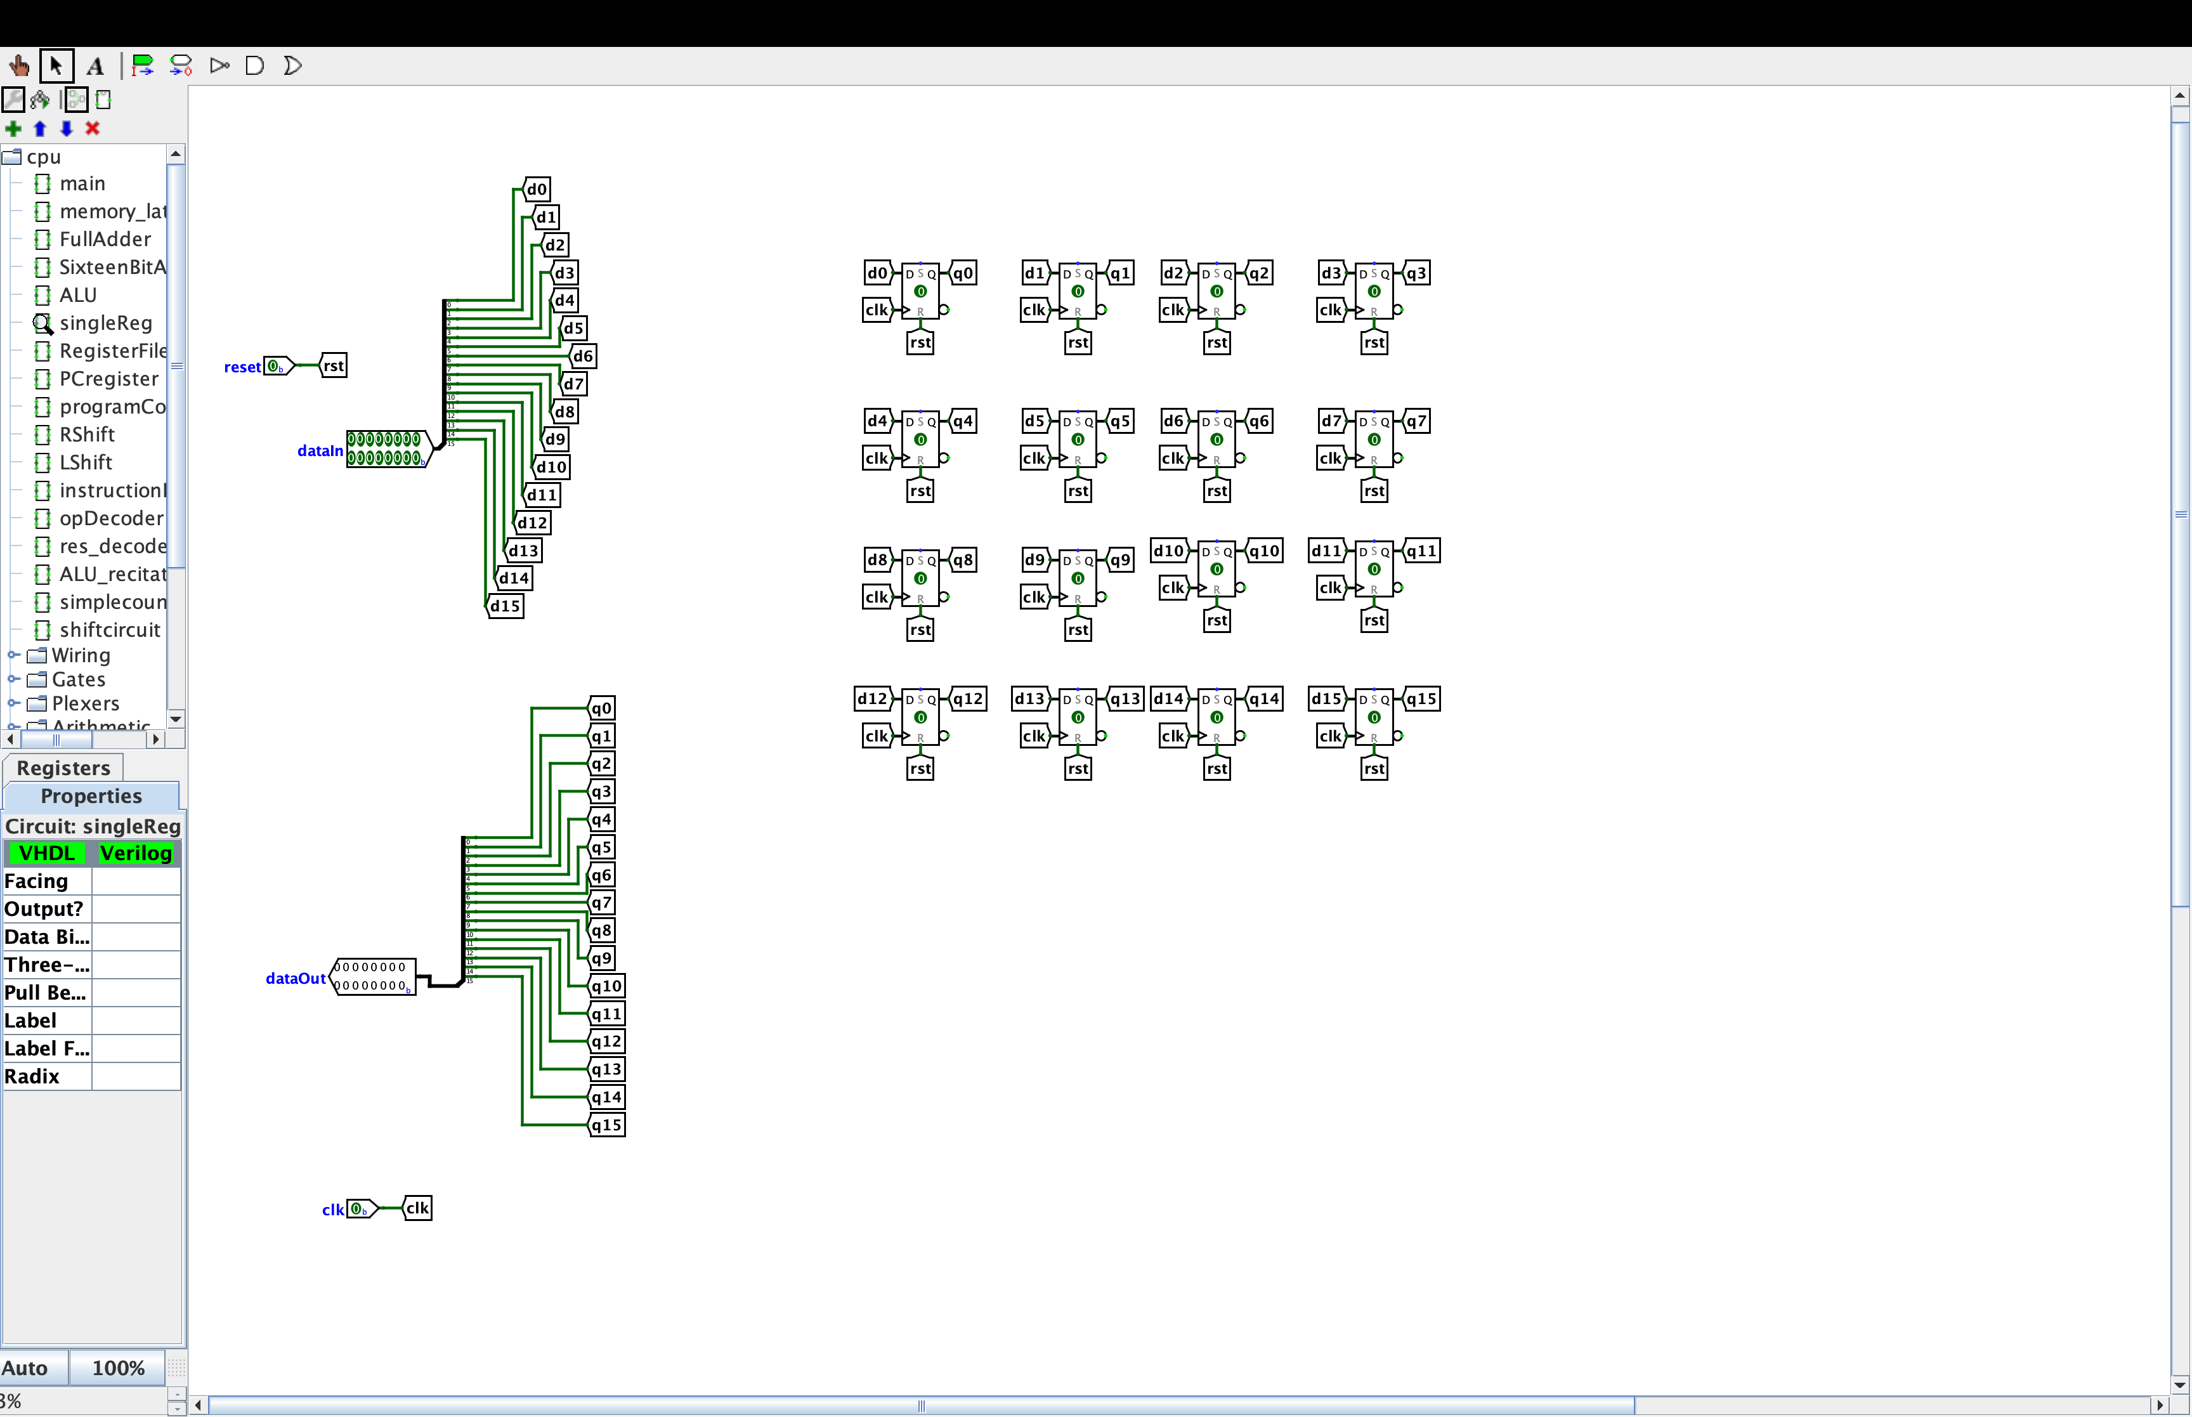Open the Properties tab

coord(91,796)
